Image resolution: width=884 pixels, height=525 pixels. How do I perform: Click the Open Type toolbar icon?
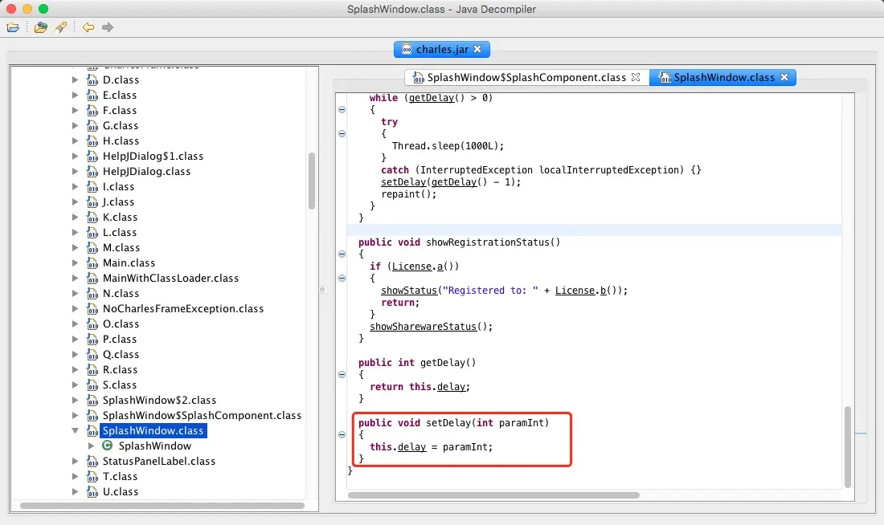click(x=41, y=27)
